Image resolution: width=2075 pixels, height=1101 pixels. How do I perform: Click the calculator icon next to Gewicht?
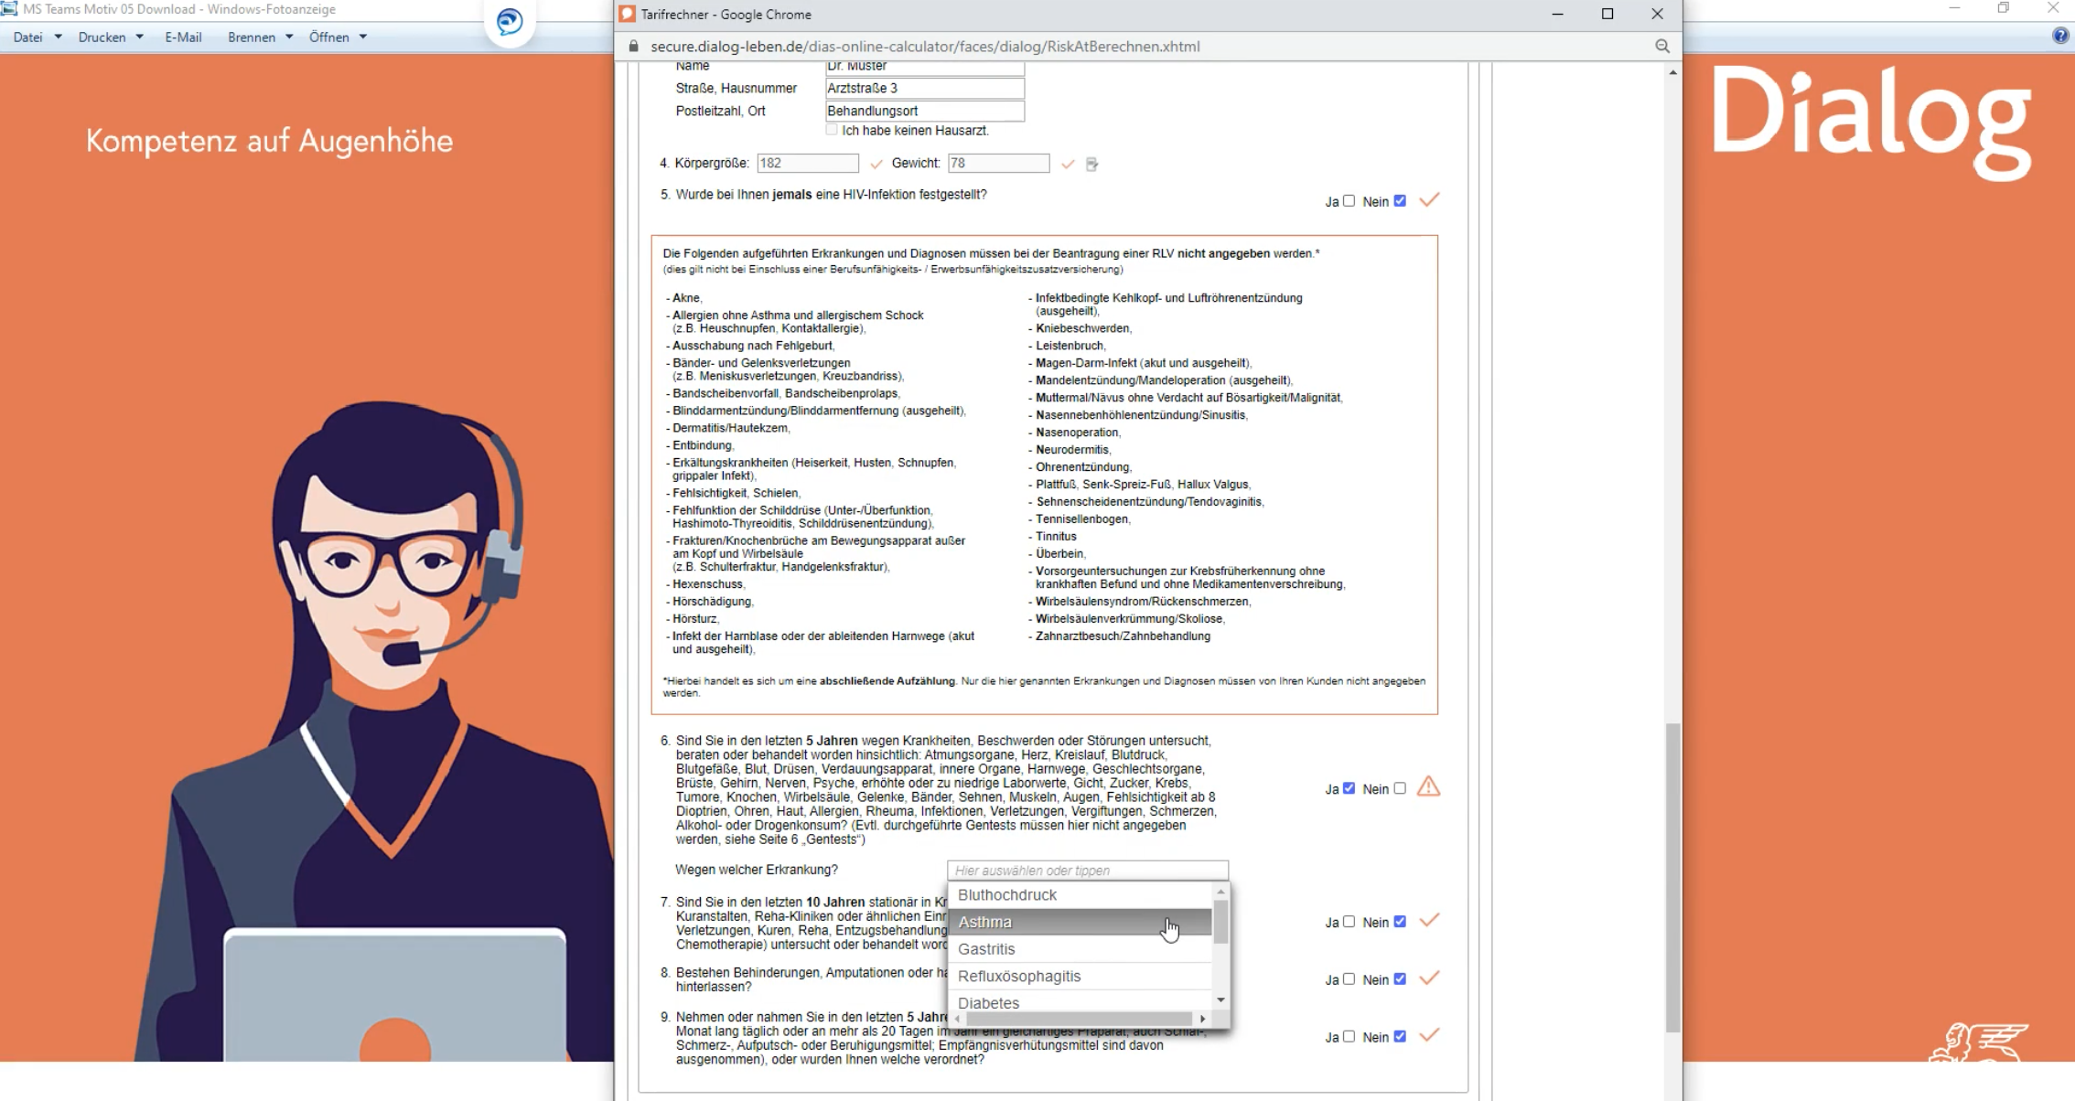coord(1091,164)
